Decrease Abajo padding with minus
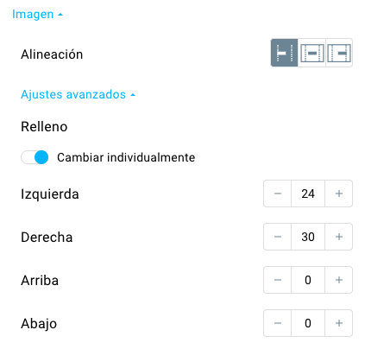 (x=278, y=323)
